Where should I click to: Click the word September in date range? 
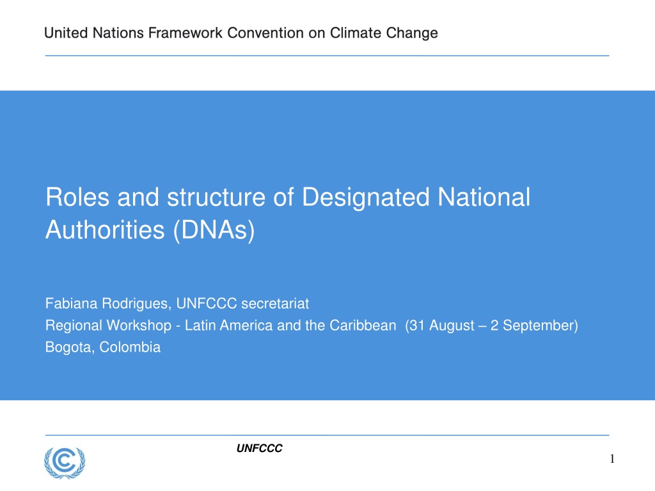coord(539,325)
